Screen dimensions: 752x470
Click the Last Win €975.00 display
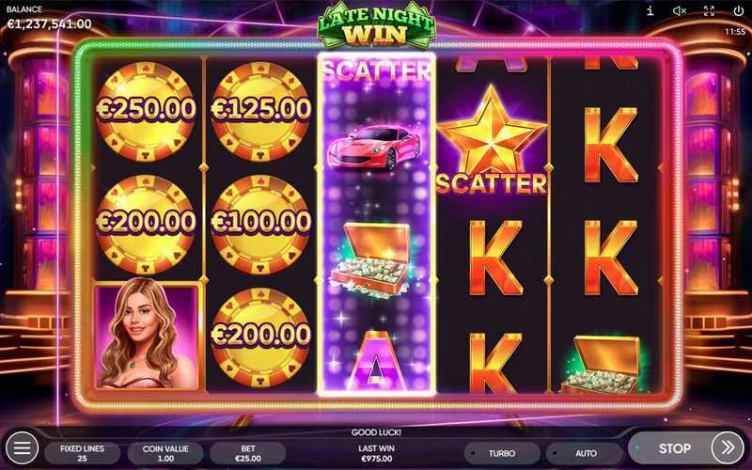(x=377, y=453)
